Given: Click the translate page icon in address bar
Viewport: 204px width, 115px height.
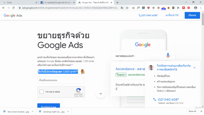Looking at the screenshot, I should point(122,8).
